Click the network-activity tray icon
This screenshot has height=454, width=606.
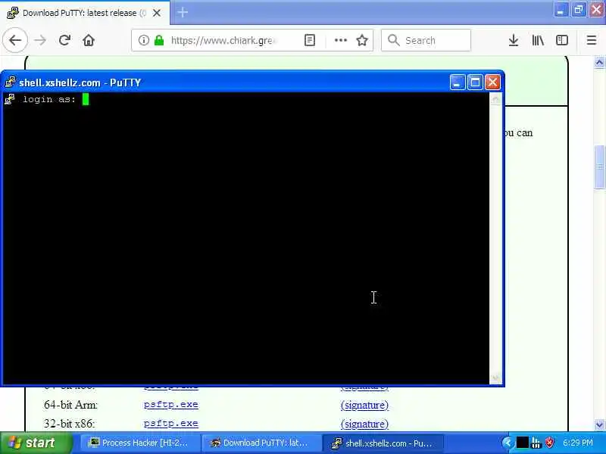click(x=536, y=443)
